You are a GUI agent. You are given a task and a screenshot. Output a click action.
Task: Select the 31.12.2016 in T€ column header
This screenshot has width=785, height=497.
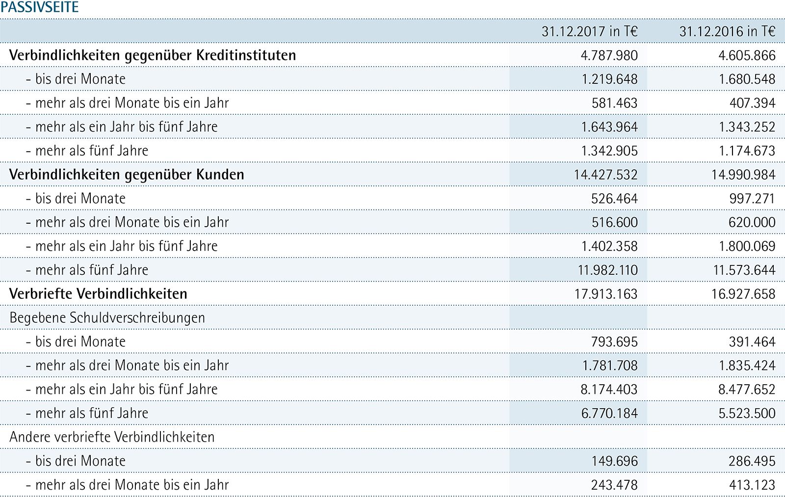pos(727,31)
